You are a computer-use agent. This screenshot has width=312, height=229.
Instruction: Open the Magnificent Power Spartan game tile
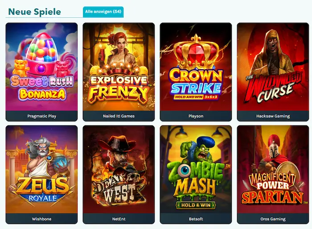click(273, 170)
